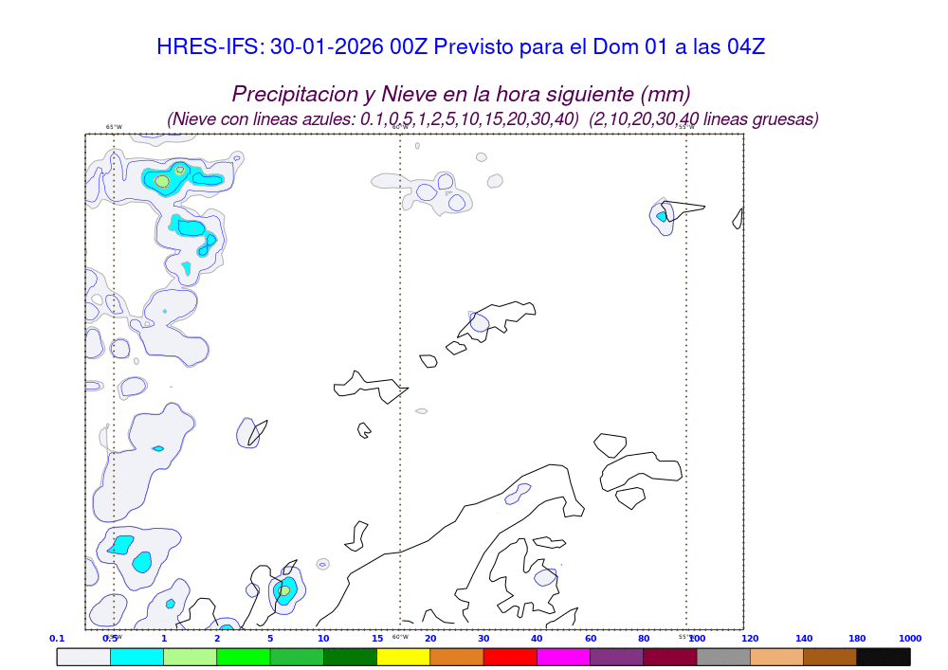Click the cyan swatch in the legend

(137, 656)
